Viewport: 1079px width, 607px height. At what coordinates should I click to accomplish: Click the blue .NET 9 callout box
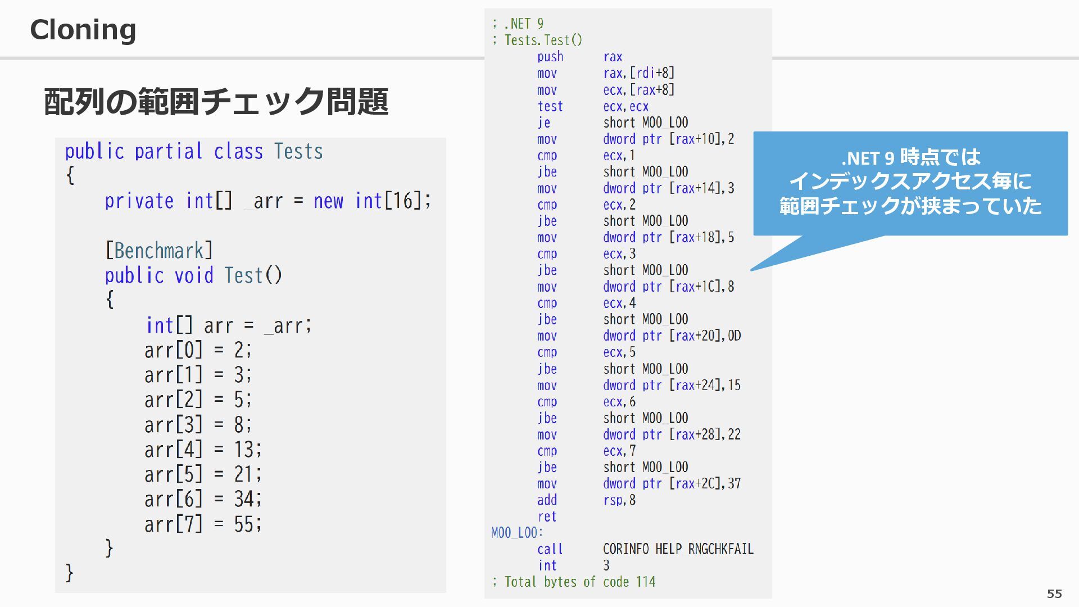click(910, 182)
